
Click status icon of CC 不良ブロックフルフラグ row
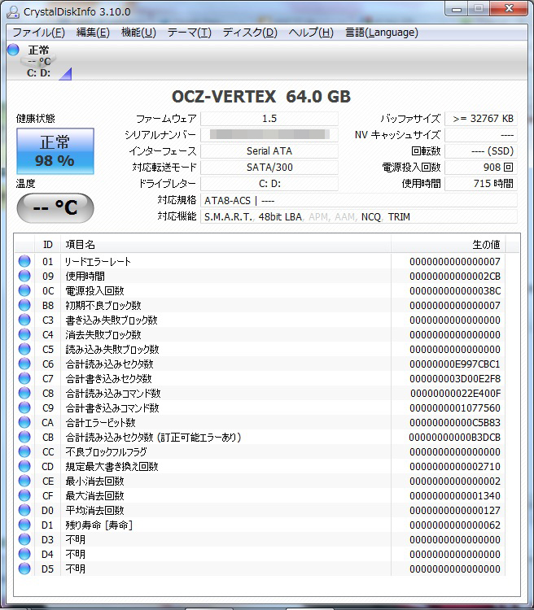coord(24,451)
